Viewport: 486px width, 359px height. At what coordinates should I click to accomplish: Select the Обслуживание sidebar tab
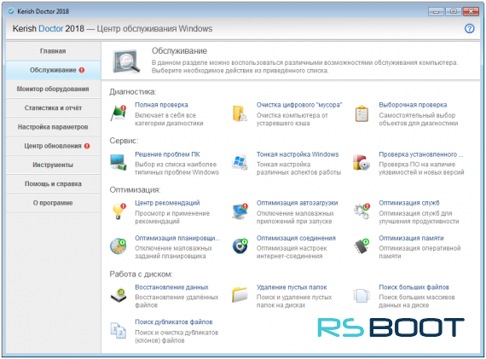tap(53, 70)
